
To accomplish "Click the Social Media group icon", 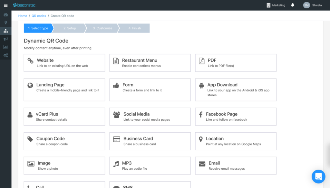I will (x=117, y=115).
